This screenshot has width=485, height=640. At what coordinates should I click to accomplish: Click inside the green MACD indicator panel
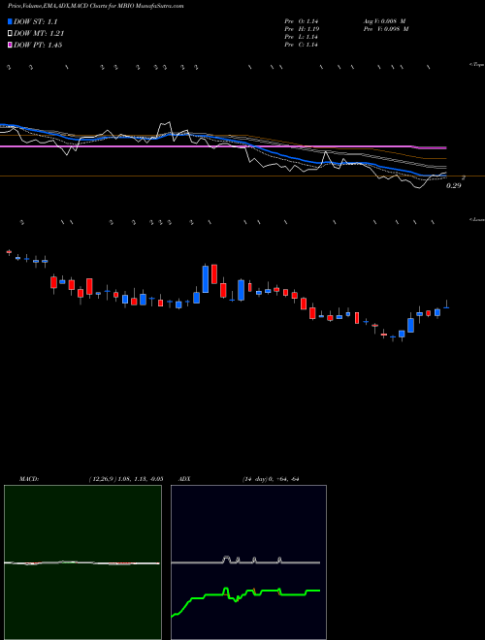[x=82, y=562]
